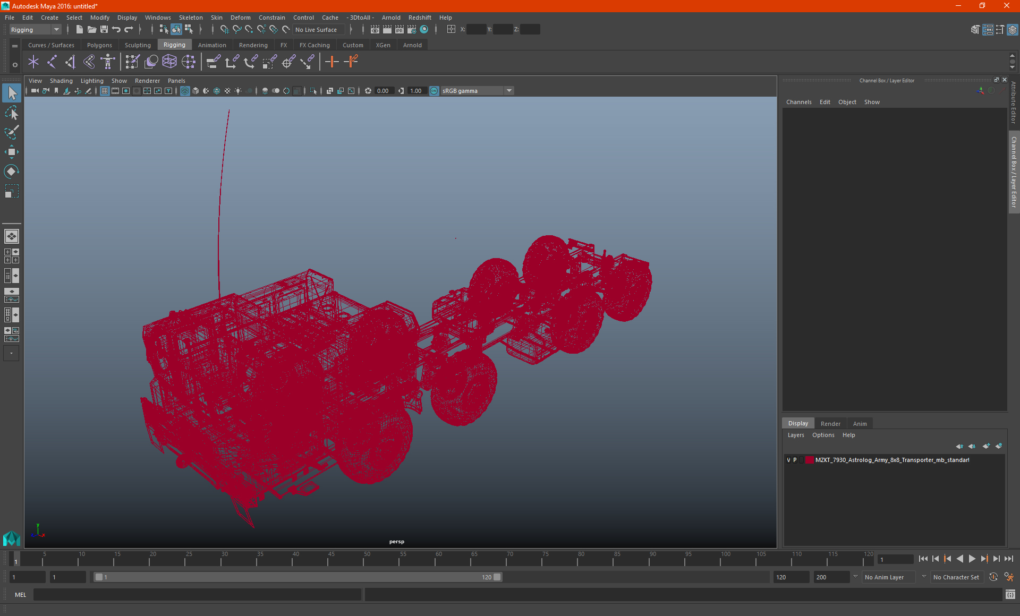
Task: Open the Skeleton menu
Action: (x=190, y=18)
